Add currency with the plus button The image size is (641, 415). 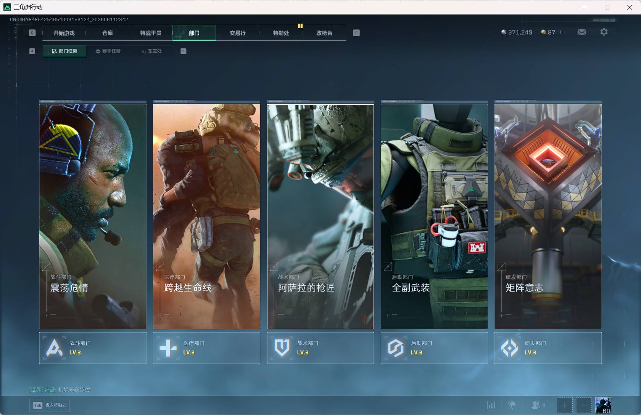tap(560, 32)
